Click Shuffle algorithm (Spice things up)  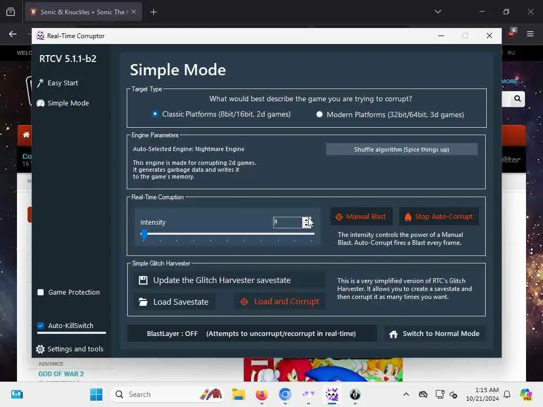point(402,149)
